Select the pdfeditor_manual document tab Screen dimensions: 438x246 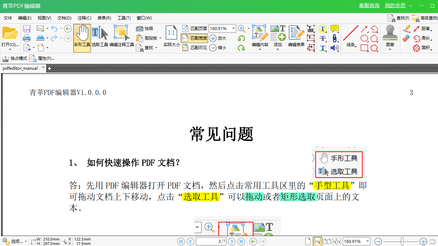pos(21,68)
